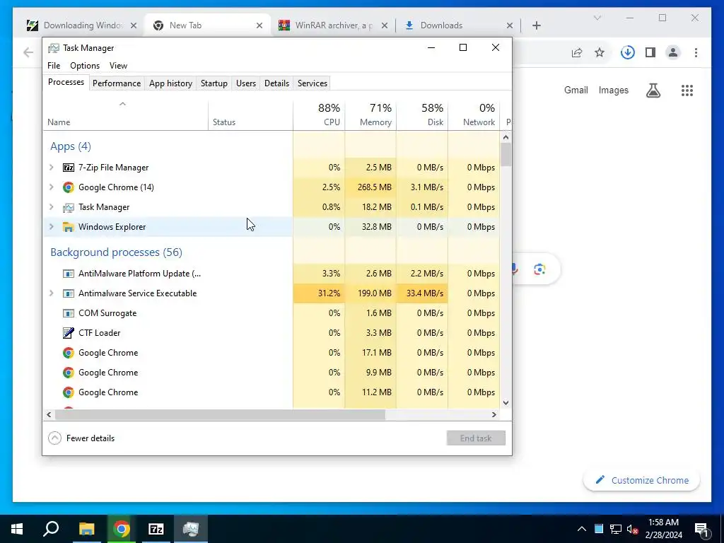Expand the Windows Explorer row
Image resolution: width=724 pixels, height=543 pixels.
pyautogui.click(x=51, y=227)
